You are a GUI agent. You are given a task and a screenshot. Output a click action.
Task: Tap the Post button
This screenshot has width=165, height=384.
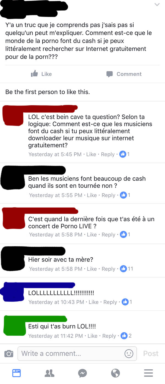[151, 353]
